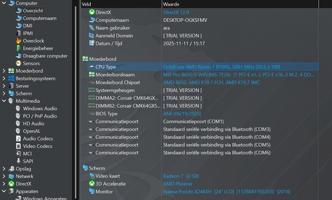The height and width of the screenshot is (200, 332).
Task: Click the Energiebeheer battery icon
Action: [19, 48]
